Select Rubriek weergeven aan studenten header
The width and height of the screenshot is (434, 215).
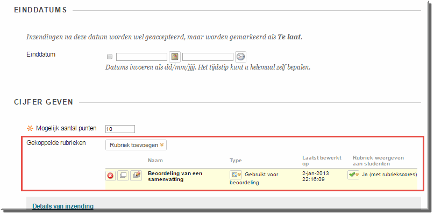click(378, 161)
